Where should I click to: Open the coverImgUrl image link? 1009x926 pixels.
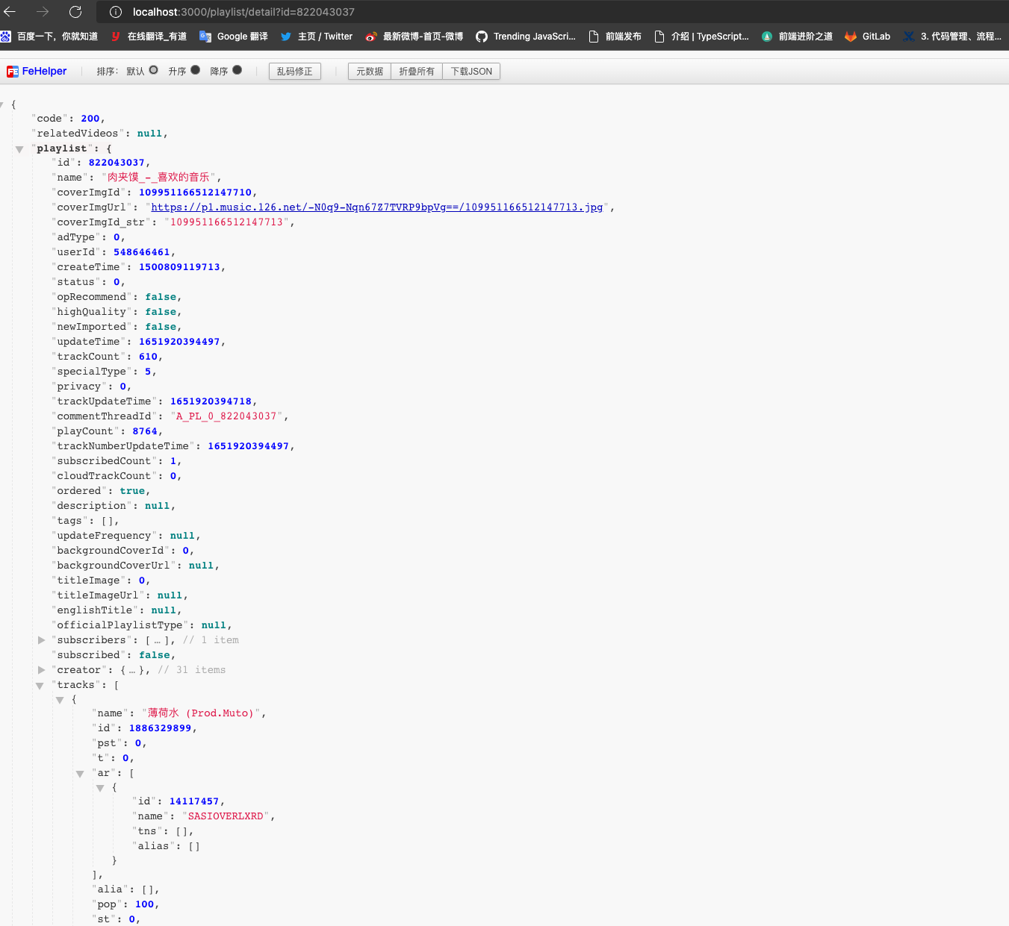(x=376, y=207)
